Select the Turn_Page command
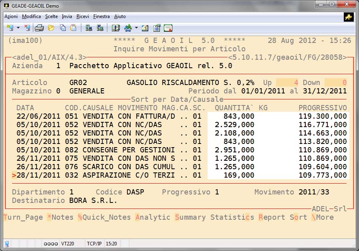The height and width of the screenshot is (251, 359). tap(23, 217)
